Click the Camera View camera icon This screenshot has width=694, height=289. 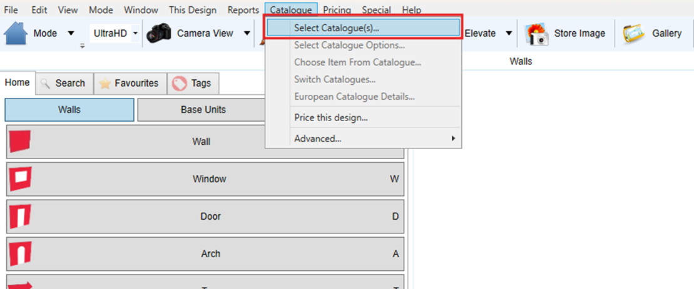[x=159, y=34]
